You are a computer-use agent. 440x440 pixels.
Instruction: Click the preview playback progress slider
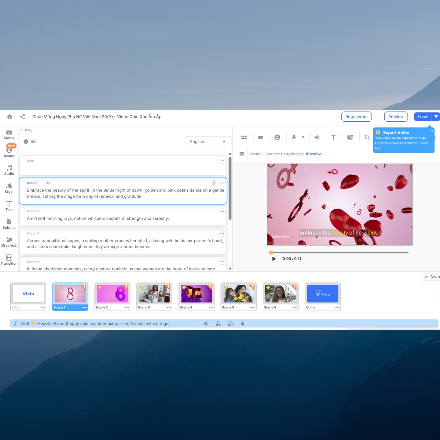tap(340, 252)
